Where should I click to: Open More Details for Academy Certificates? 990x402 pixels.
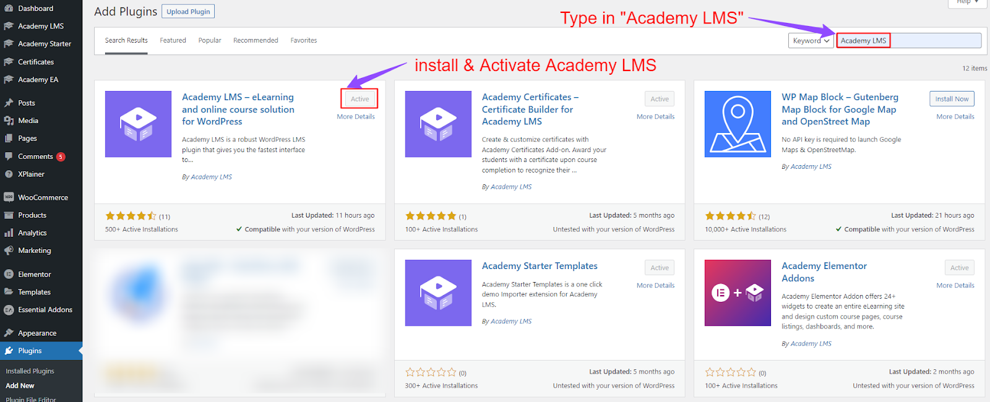pos(655,116)
